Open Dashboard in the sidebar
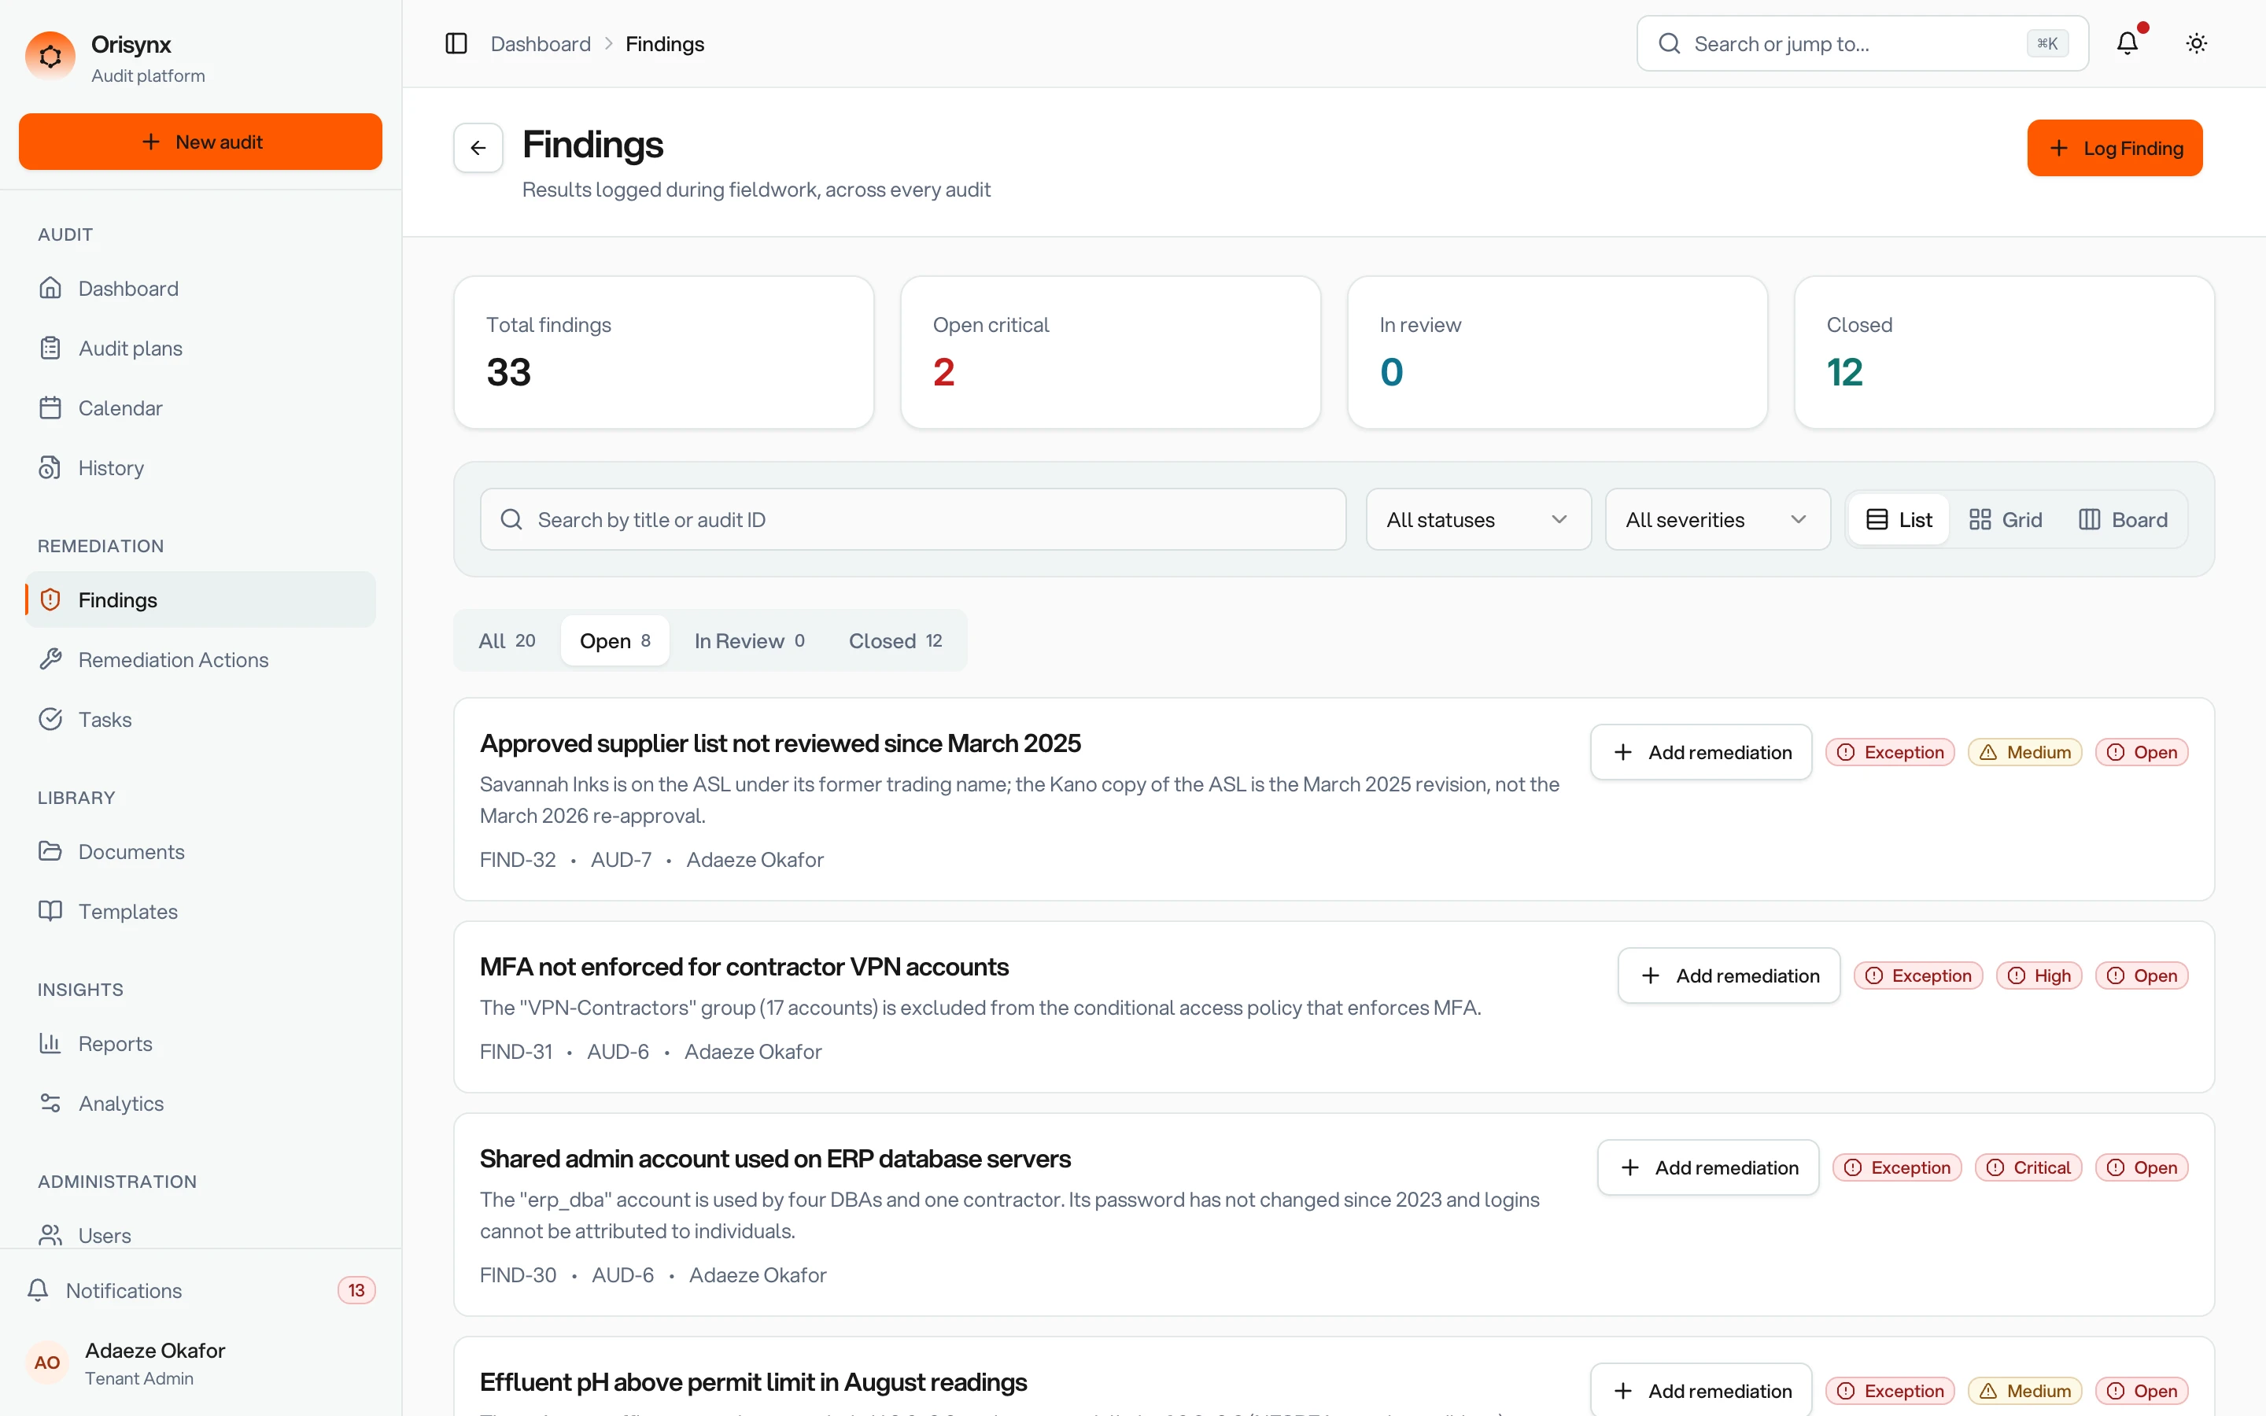The height and width of the screenshot is (1416, 2266). [201, 289]
